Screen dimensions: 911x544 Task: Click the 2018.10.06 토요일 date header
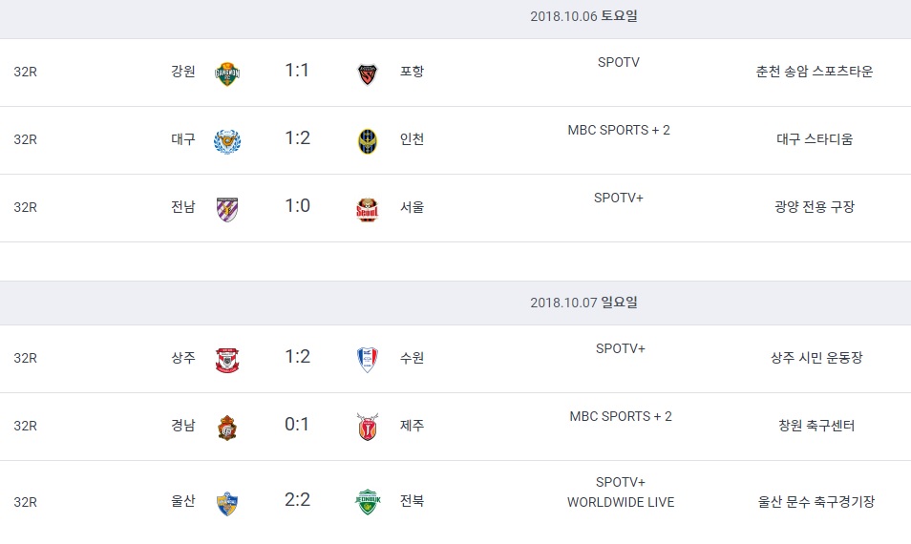pyautogui.click(x=583, y=16)
